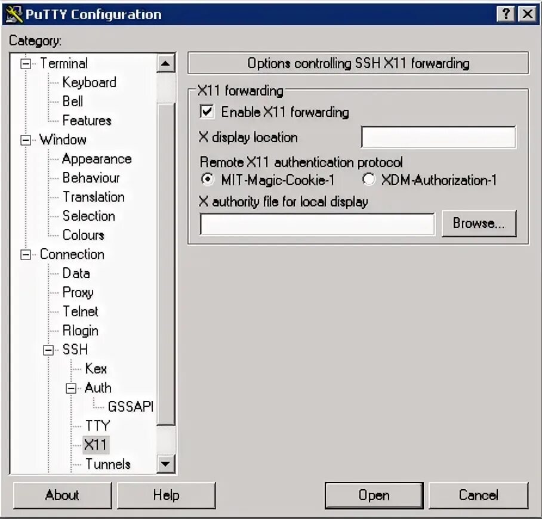Go to Features category
Viewport: 542px width, 519px height.
coord(87,121)
